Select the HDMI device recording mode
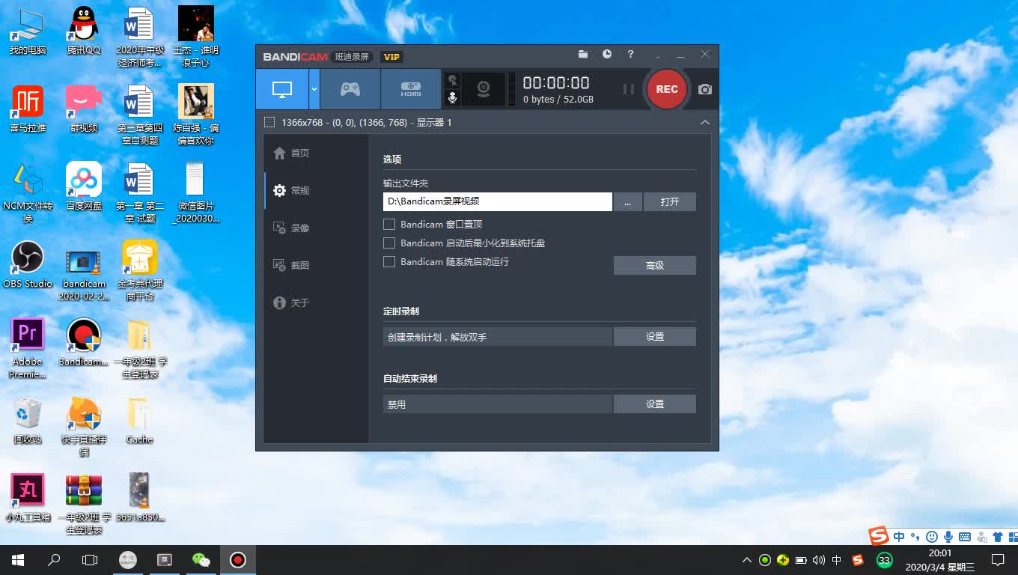Image resolution: width=1018 pixels, height=575 pixels. pos(411,89)
